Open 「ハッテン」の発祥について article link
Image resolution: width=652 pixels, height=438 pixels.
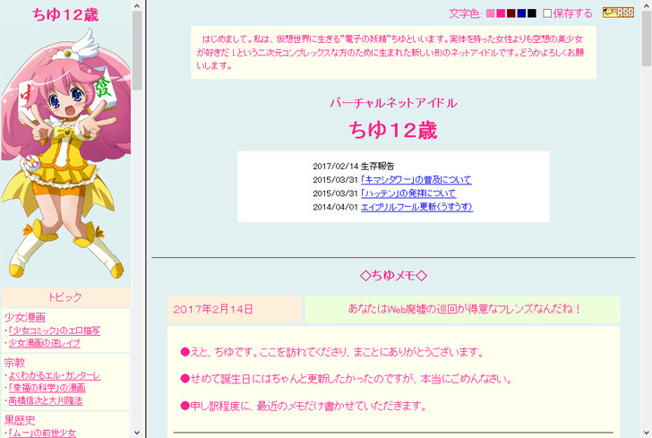coord(407,193)
